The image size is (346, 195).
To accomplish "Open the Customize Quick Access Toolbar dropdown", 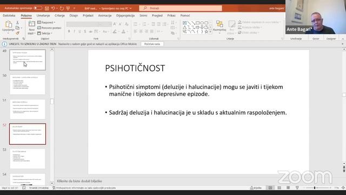I will (x=75, y=8).
